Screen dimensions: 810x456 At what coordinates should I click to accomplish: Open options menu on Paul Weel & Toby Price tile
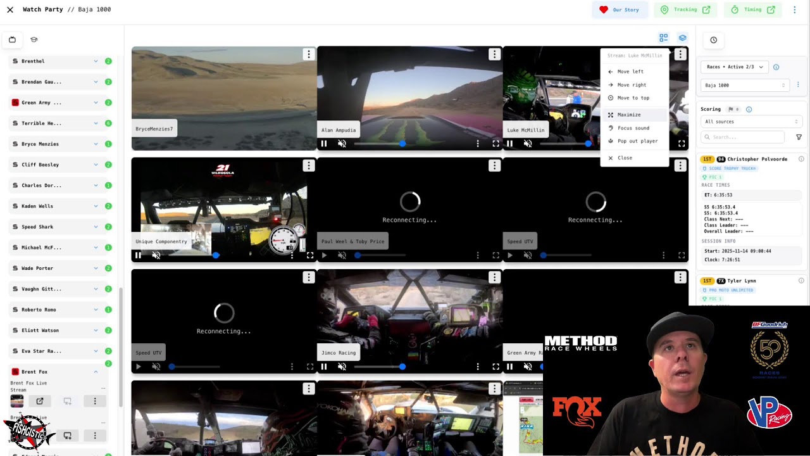[494, 165]
